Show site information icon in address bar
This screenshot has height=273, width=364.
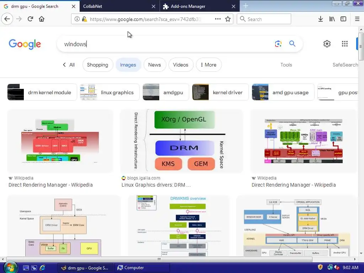click(x=77, y=19)
